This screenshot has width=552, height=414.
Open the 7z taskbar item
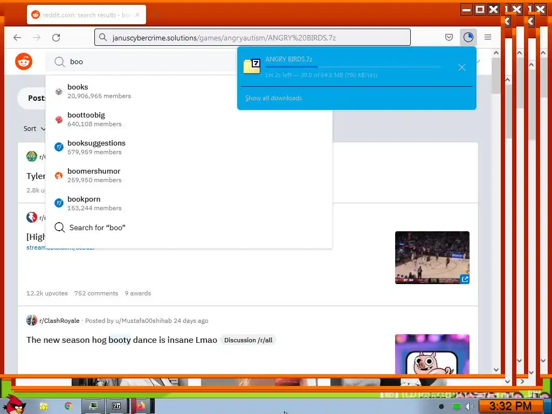pyautogui.click(x=116, y=406)
